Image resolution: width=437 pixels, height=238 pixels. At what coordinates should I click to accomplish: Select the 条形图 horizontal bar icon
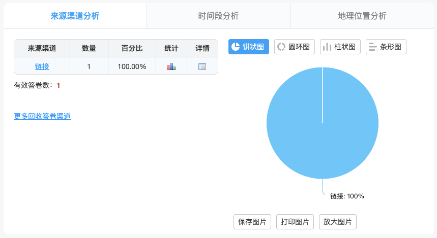coord(372,47)
